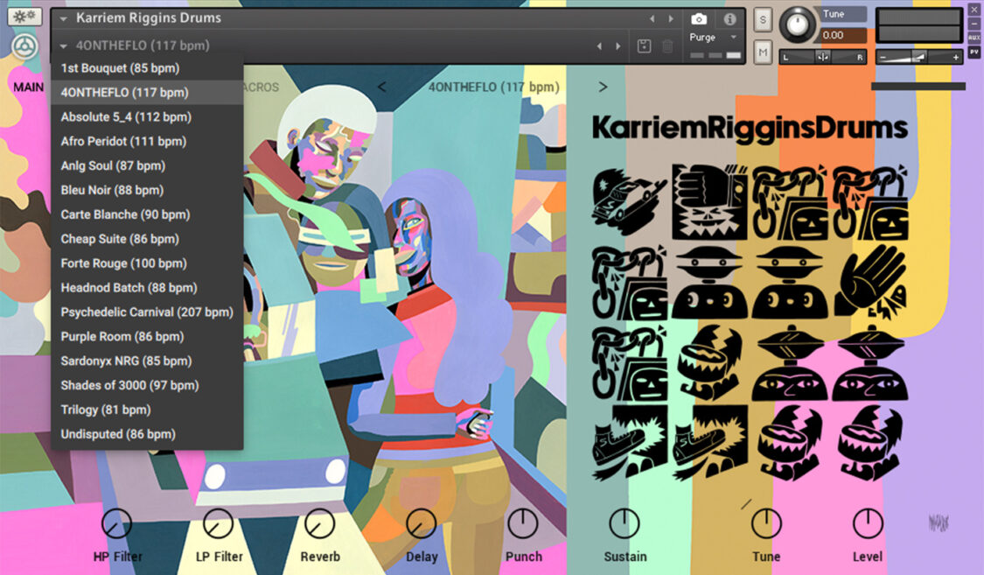Open the instrument info icon
Screen dimensions: 984x575
coord(729,19)
